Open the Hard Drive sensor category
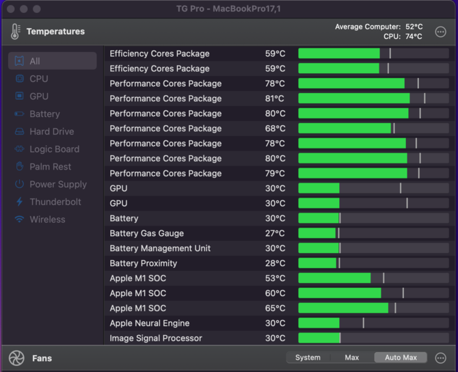458x372 pixels. click(52, 131)
